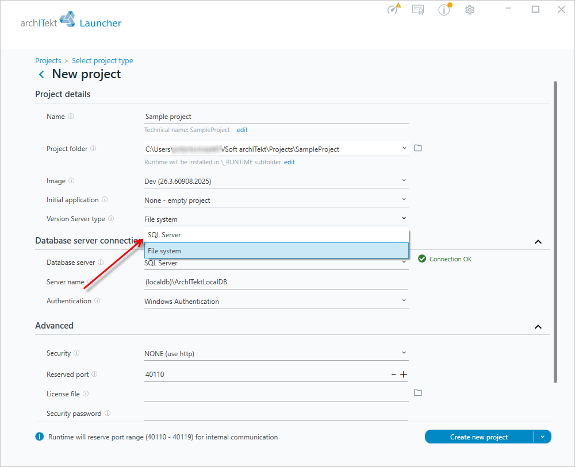
Task: Show info tooltip for Image field
Action: [71, 180]
